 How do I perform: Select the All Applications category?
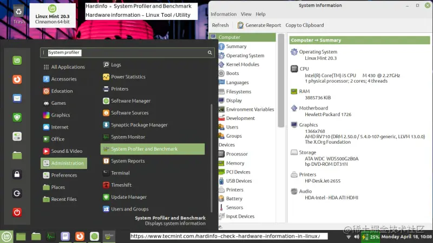64,67
